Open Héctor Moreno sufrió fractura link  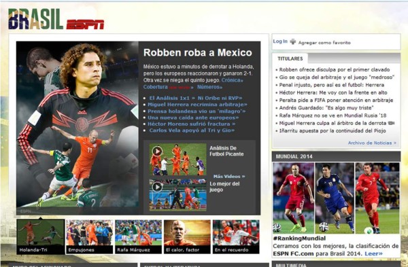click(x=191, y=124)
